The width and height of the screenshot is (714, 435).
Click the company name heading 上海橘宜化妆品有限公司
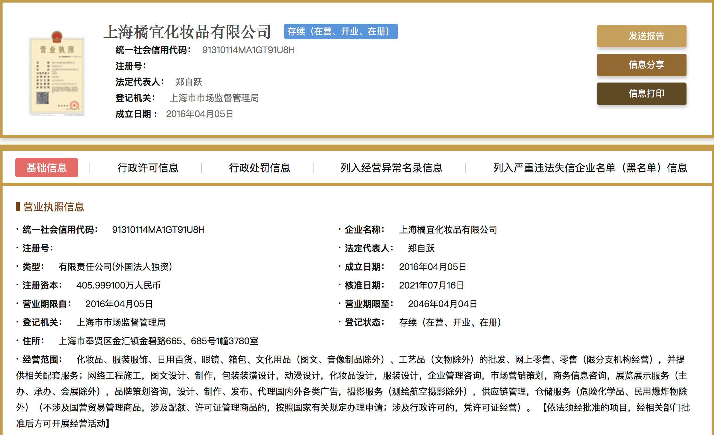pos(188,32)
